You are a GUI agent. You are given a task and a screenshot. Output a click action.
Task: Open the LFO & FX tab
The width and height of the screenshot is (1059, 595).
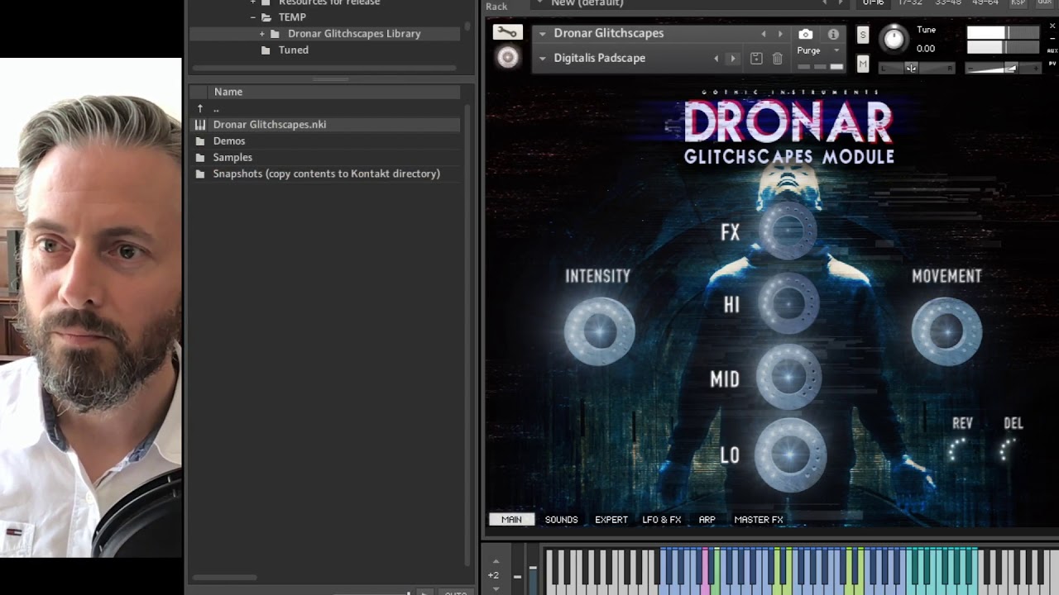[x=662, y=520]
